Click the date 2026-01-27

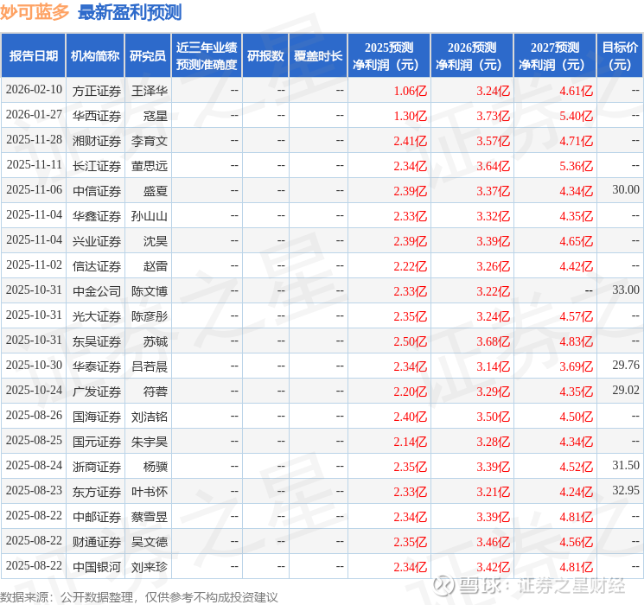pyautogui.click(x=34, y=115)
